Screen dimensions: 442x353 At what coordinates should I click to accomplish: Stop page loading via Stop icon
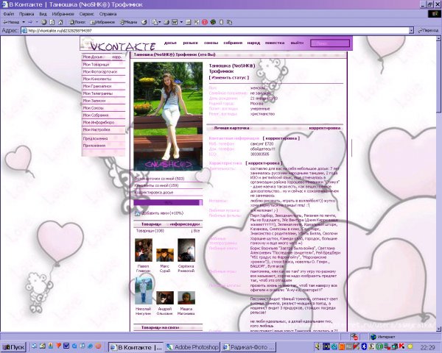pyautogui.click(x=43, y=22)
